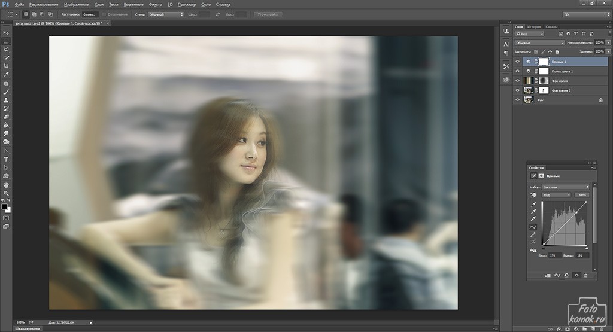Image resolution: width=613 pixels, height=332 pixels.
Task: Select the Lasso tool
Action: pyautogui.click(x=6, y=50)
